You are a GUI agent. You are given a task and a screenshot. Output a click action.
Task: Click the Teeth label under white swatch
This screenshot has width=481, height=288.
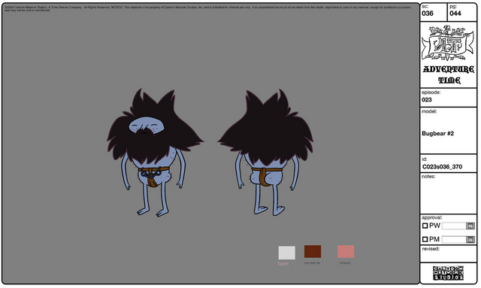283,264
